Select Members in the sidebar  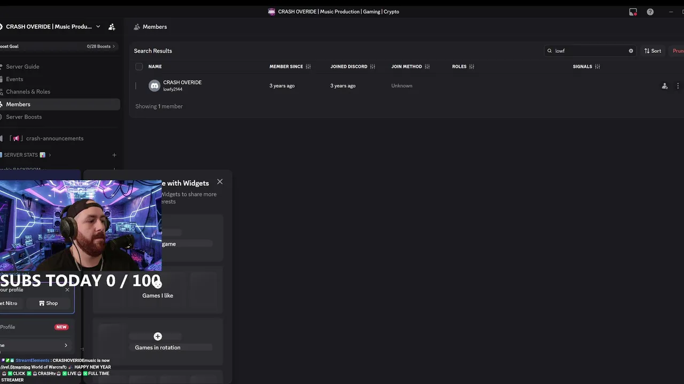[60, 104]
